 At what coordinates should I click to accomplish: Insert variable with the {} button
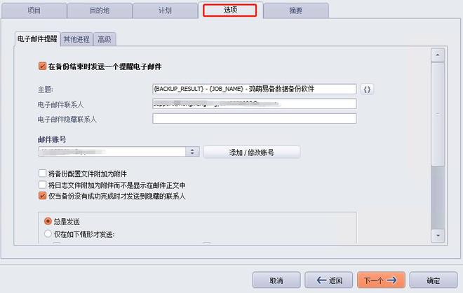click(367, 90)
